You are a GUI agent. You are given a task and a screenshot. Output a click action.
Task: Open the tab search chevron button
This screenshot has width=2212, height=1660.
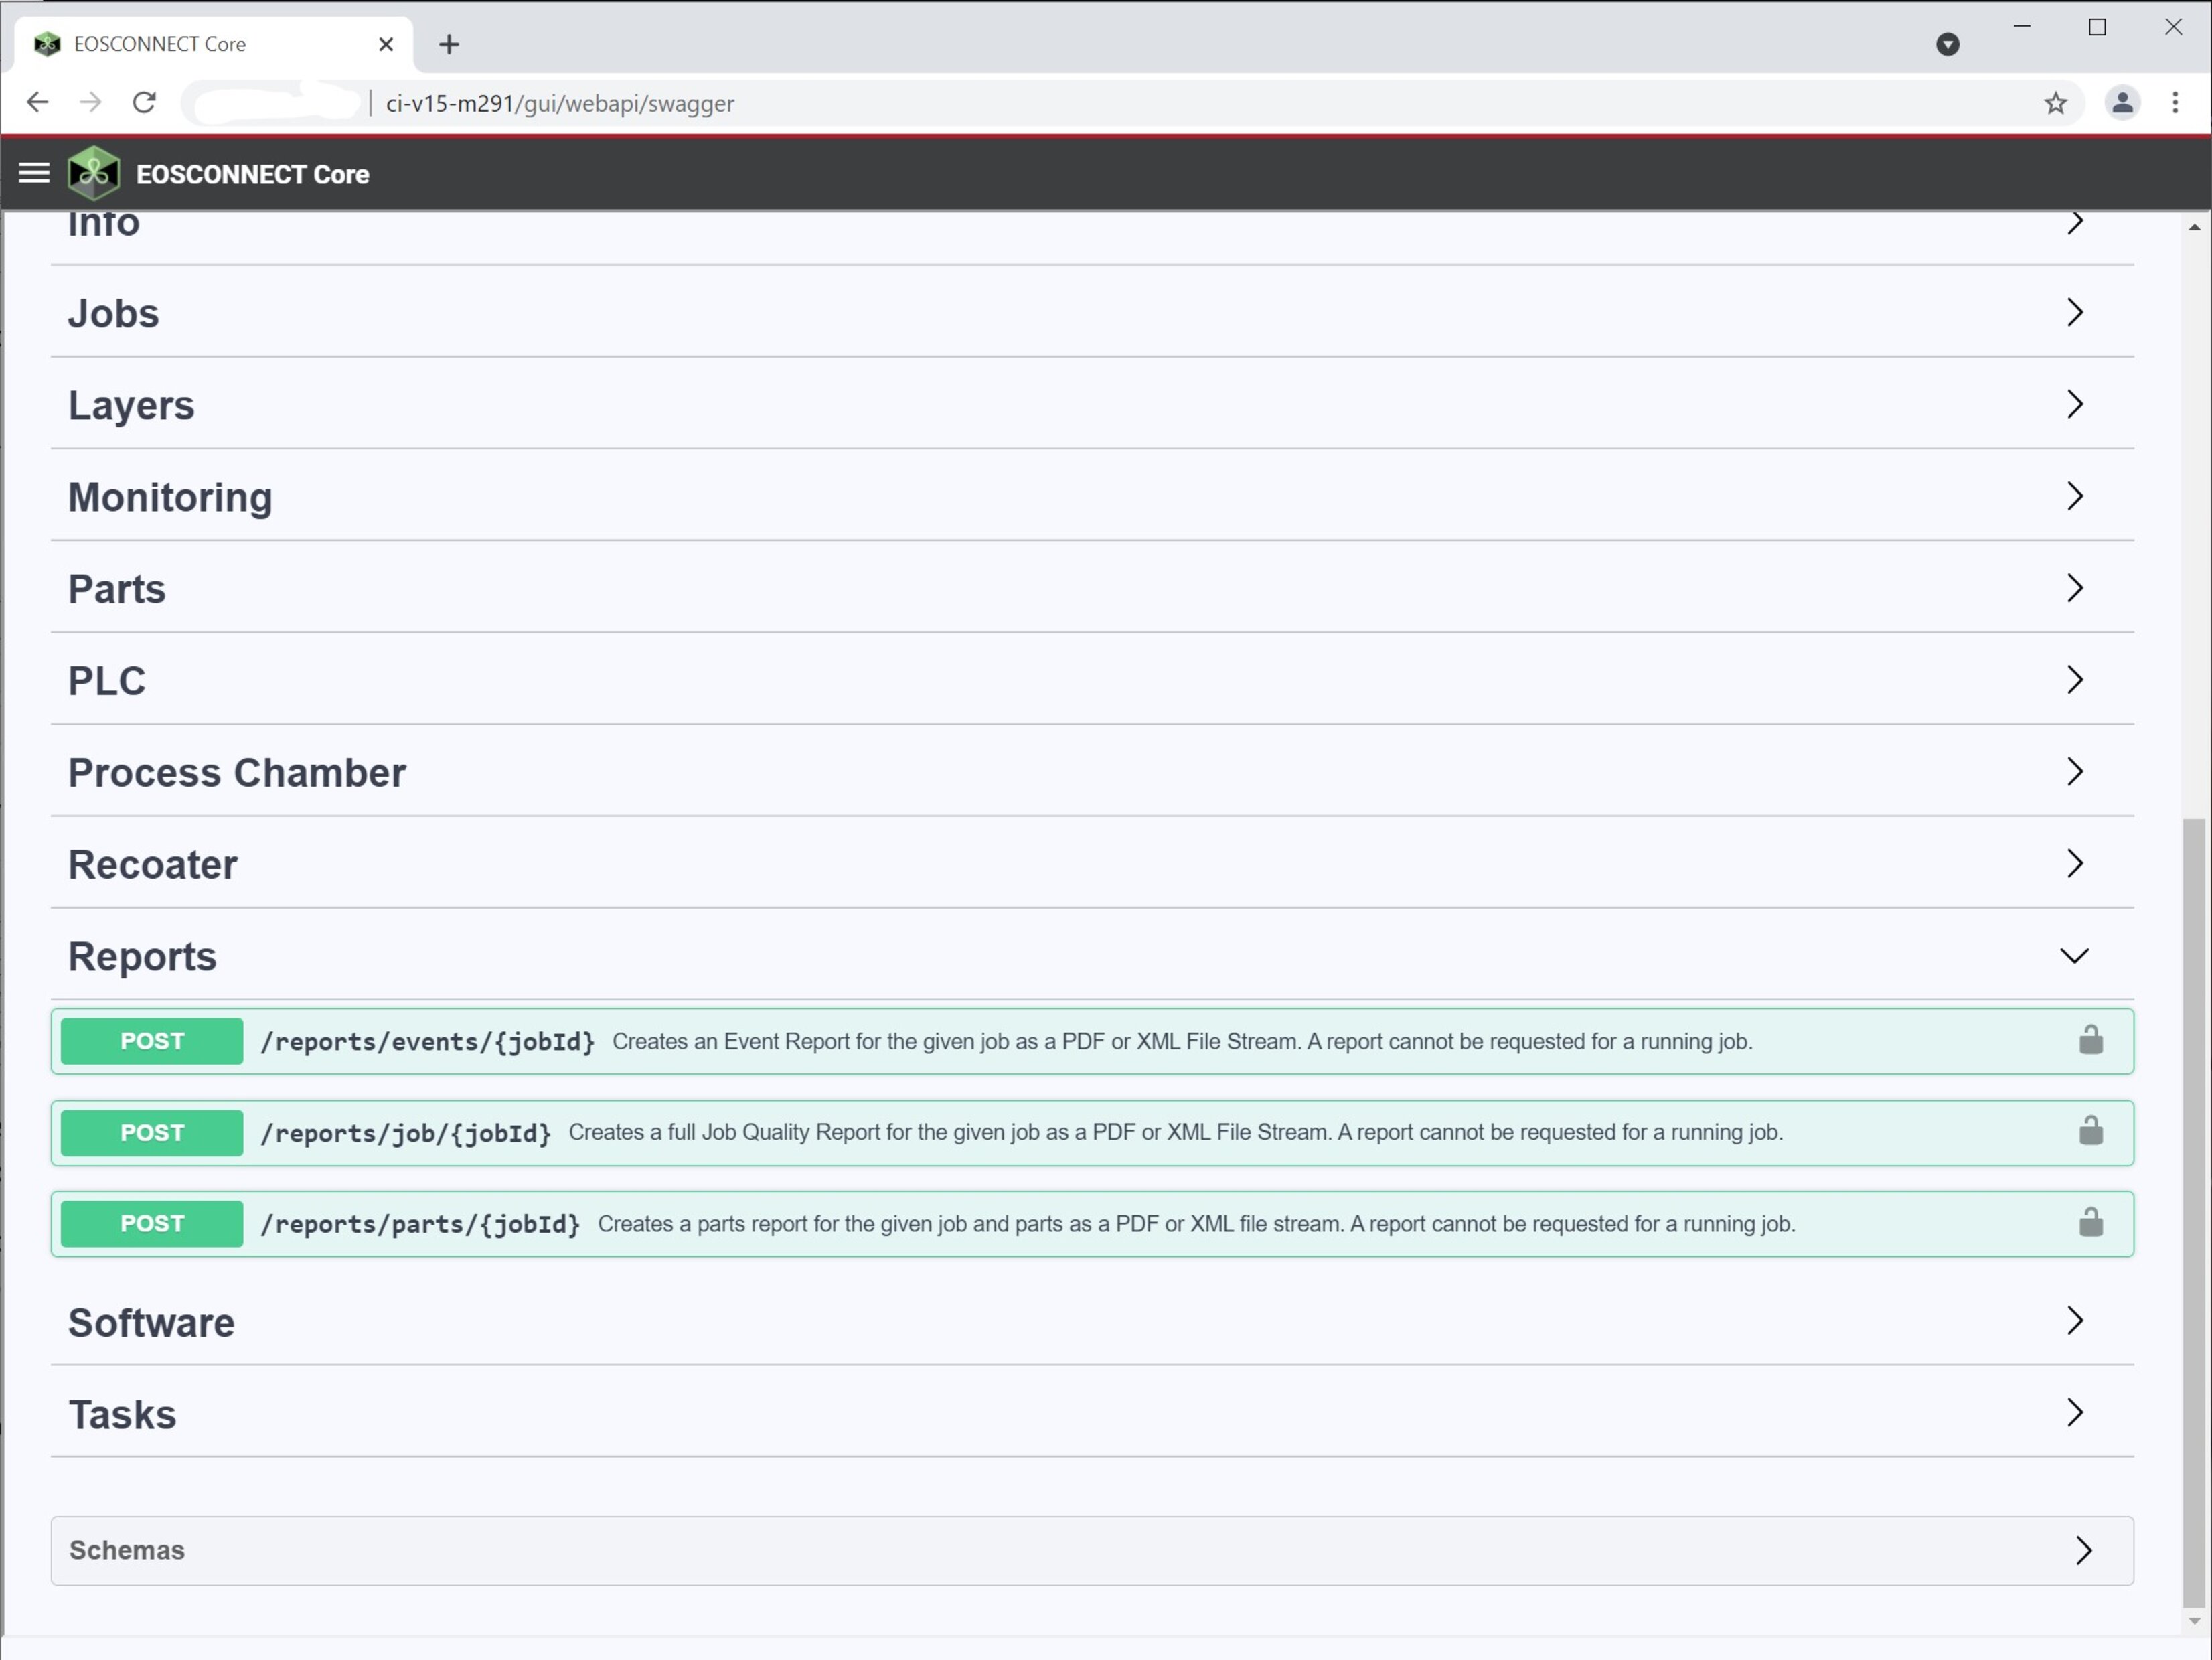pyautogui.click(x=1948, y=44)
